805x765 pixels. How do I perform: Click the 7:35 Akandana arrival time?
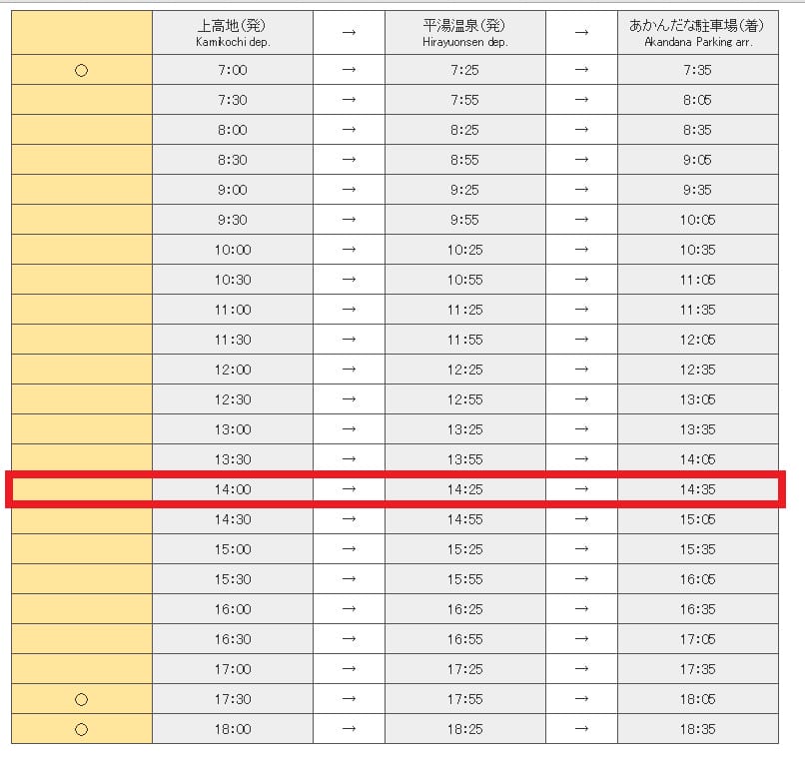[x=698, y=70]
